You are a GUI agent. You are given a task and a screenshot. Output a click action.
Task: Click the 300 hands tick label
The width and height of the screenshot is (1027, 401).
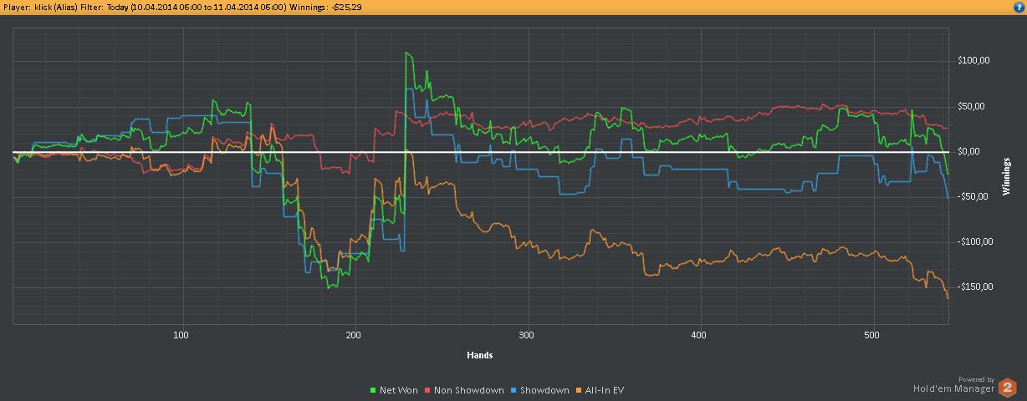526,334
